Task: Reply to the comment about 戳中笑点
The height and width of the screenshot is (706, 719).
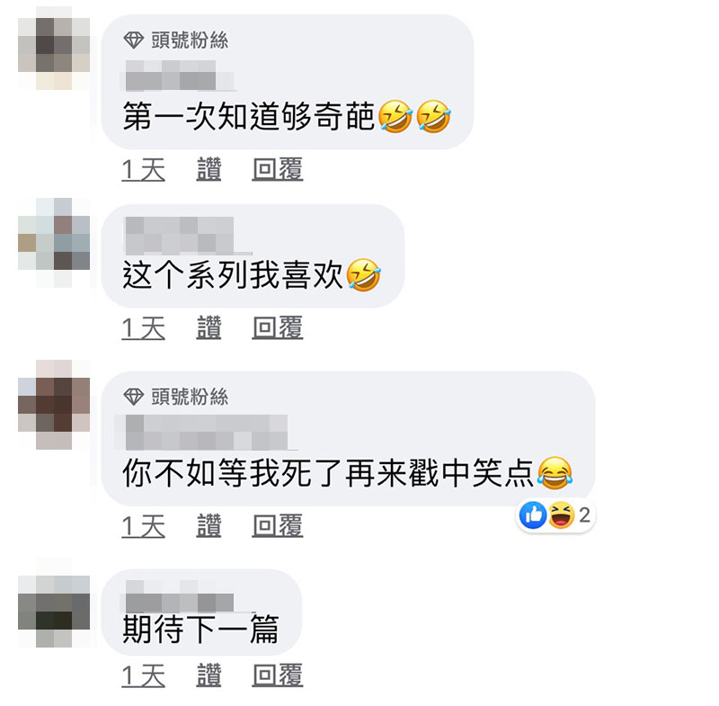Action: [278, 526]
